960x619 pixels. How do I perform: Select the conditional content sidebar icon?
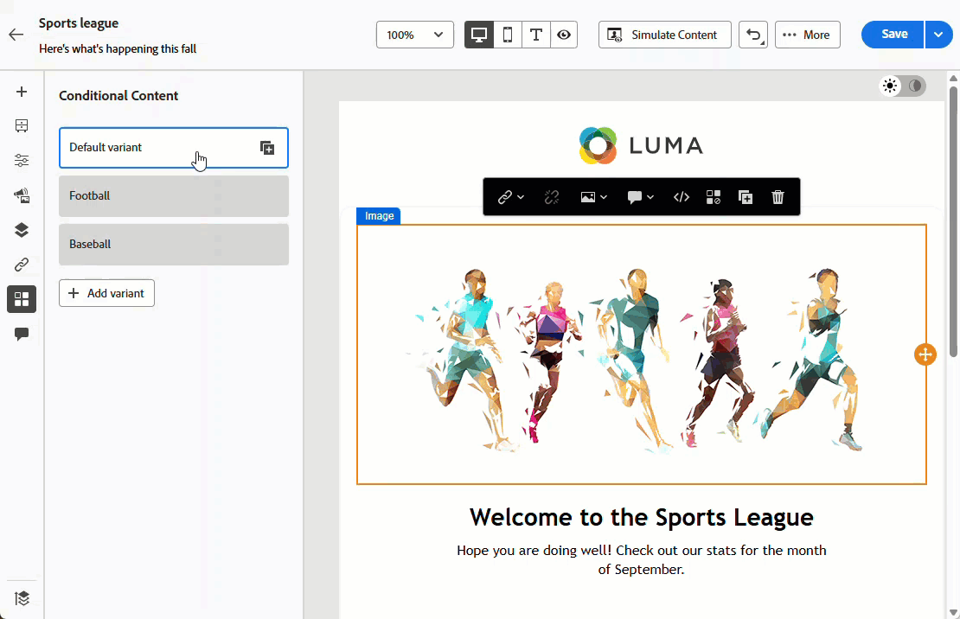tap(22, 299)
